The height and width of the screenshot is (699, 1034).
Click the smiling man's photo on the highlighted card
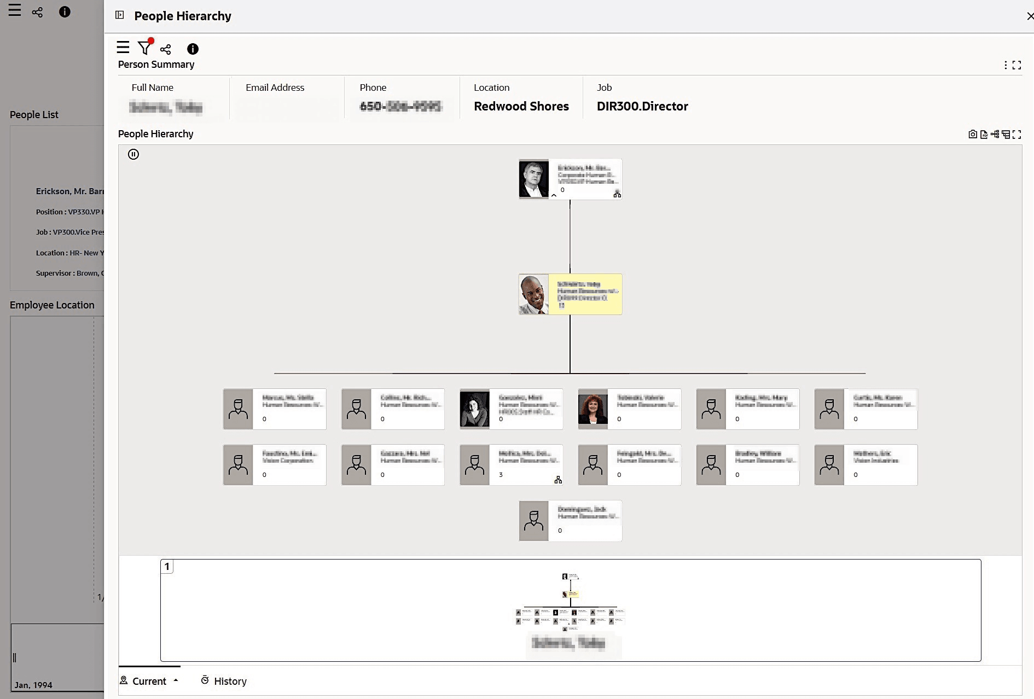tap(533, 294)
